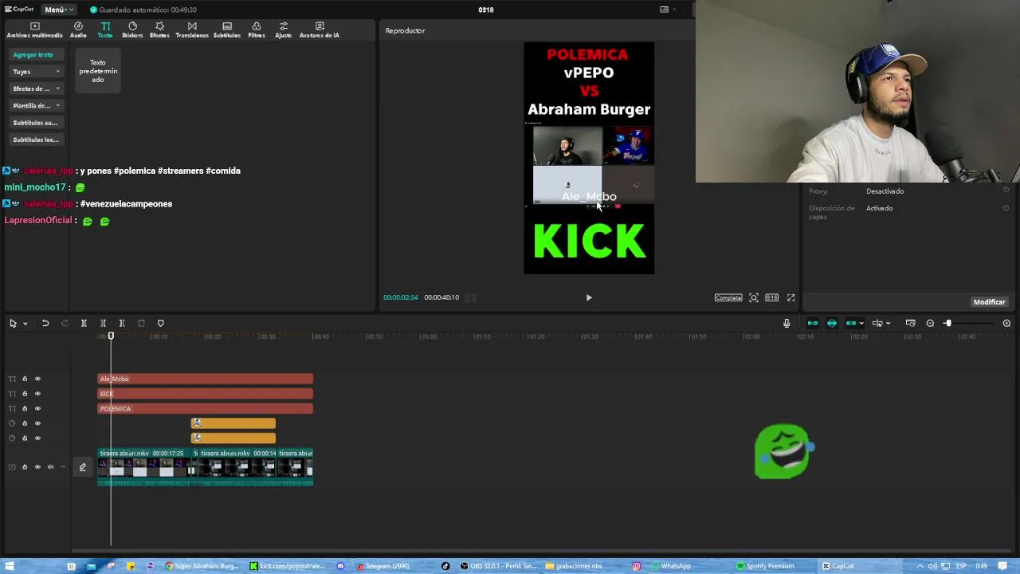Open OBS 32.0.1 from taskbar
This screenshot has height=574, width=1020.
click(498, 566)
